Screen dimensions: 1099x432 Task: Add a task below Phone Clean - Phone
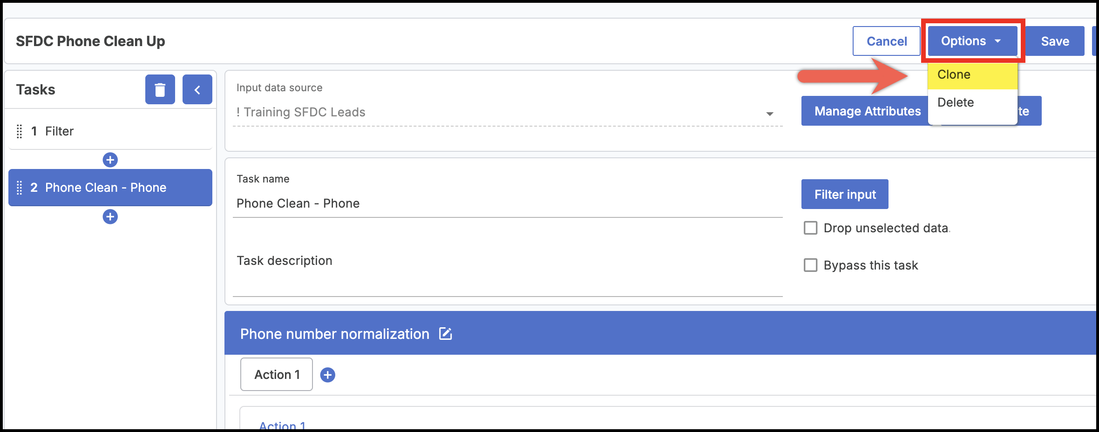point(110,217)
